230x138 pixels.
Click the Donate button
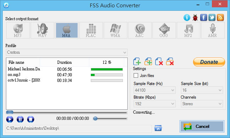[x=209, y=62]
